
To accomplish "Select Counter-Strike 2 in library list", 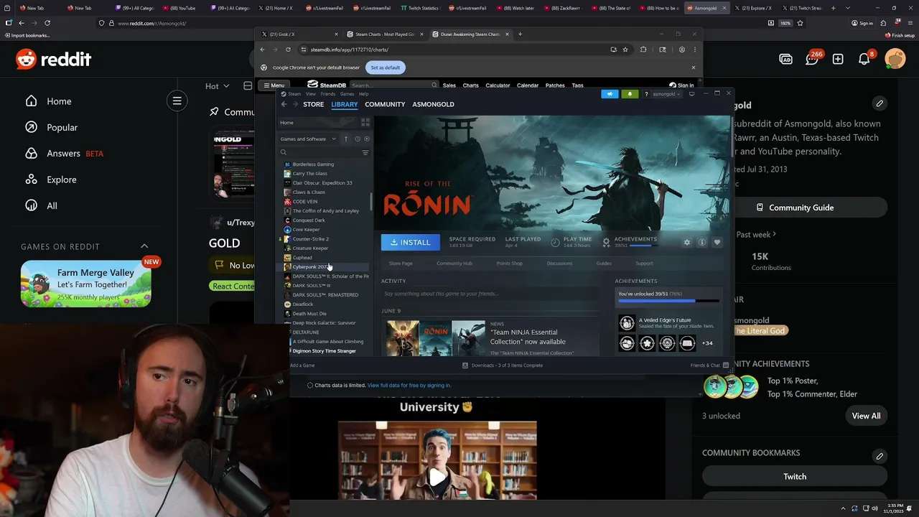I will [325, 238].
